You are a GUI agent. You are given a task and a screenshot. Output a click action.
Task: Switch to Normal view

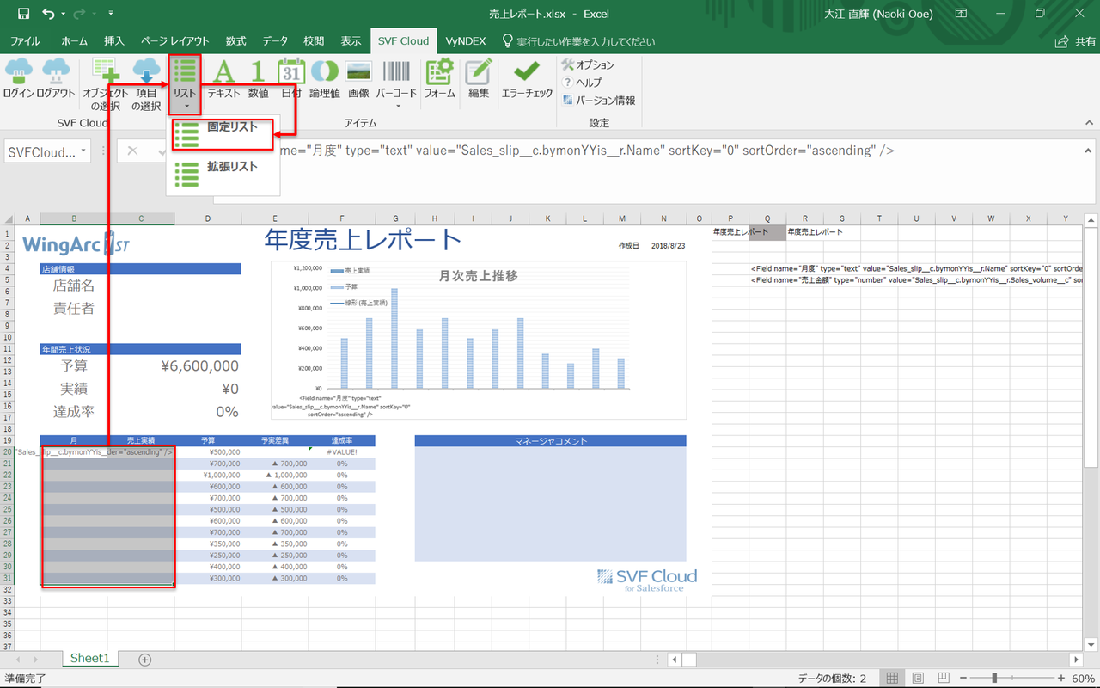click(x=894, y=679)
